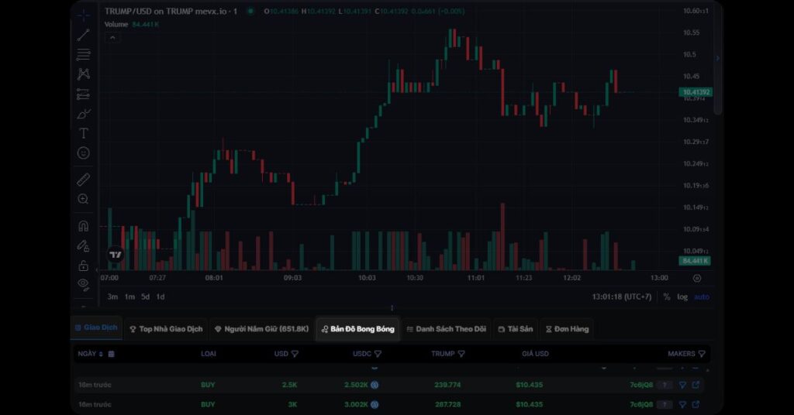Click the 239.774 TRUMP amount
The width and height of the screenshot is (794, 415).
coord(447,385)
